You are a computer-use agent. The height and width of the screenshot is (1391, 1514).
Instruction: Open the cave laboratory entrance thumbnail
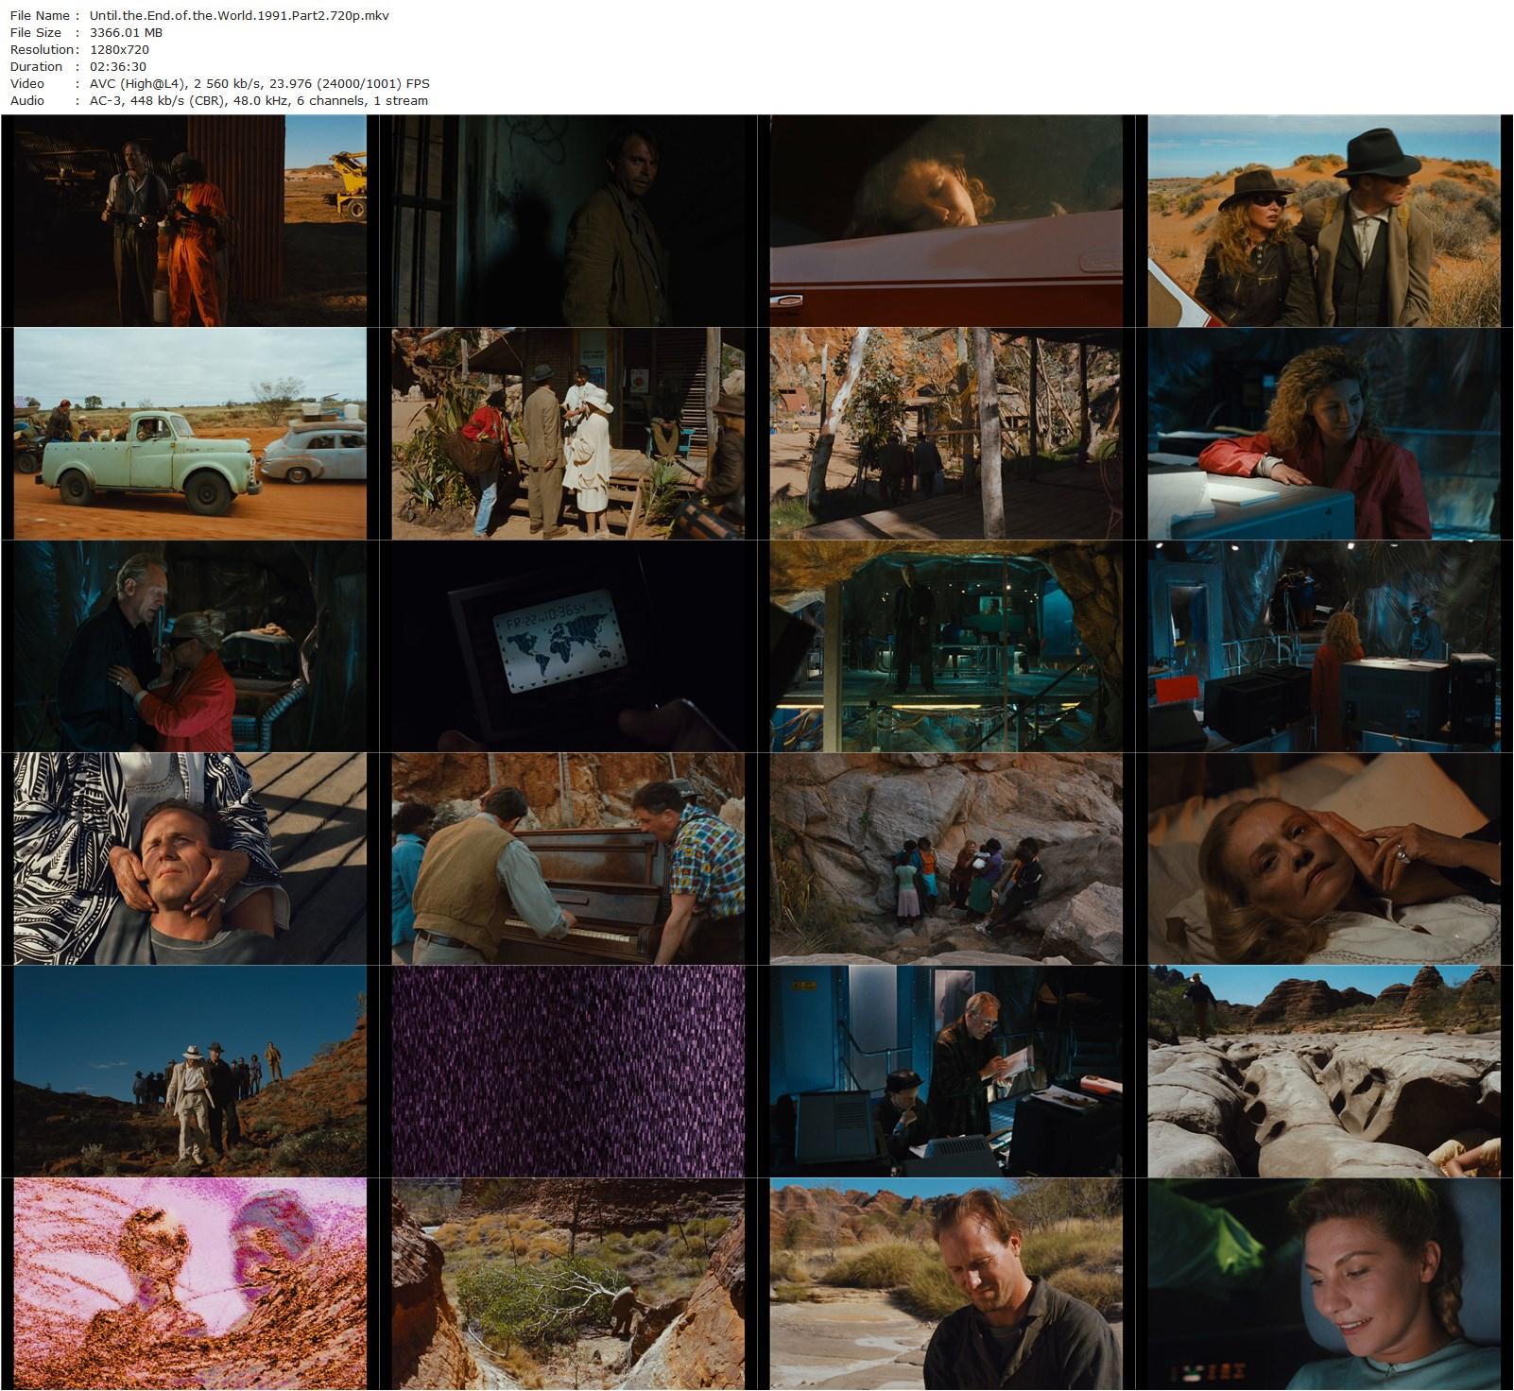pos(946,646)
